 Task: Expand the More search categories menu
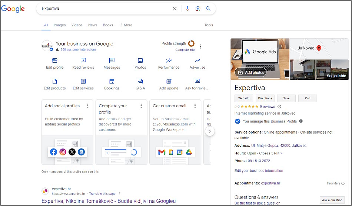(126, 25)
